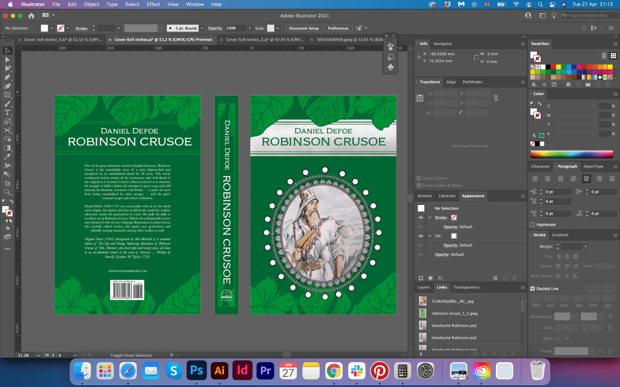Select the Type tool

[7, 112]
